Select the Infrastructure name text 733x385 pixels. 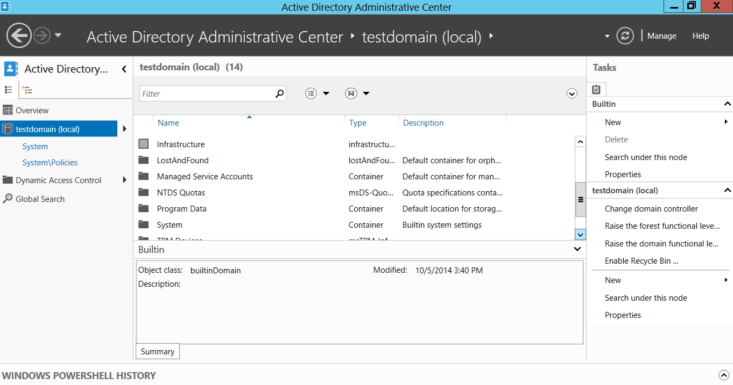click(x=181, y=144)
